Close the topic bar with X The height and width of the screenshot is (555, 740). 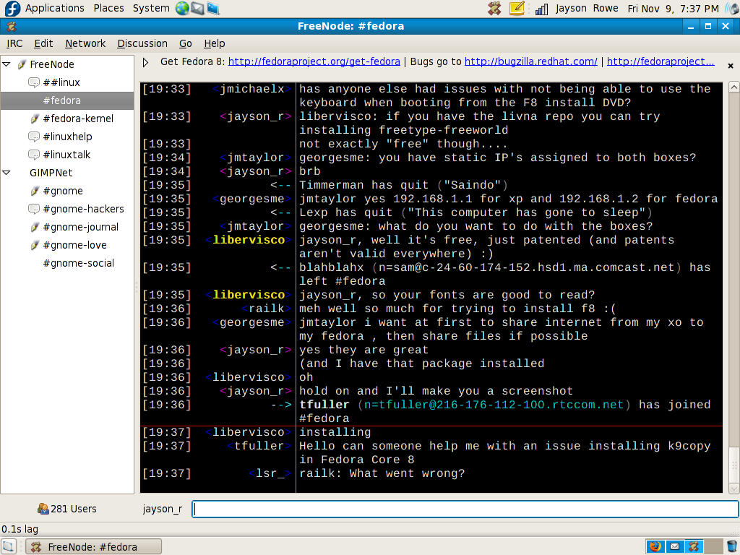tap(731, 66)
